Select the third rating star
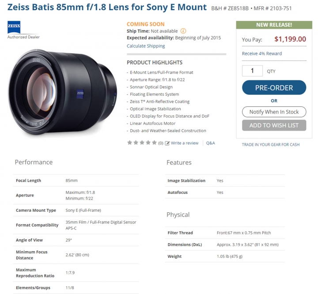 (142, 143)
